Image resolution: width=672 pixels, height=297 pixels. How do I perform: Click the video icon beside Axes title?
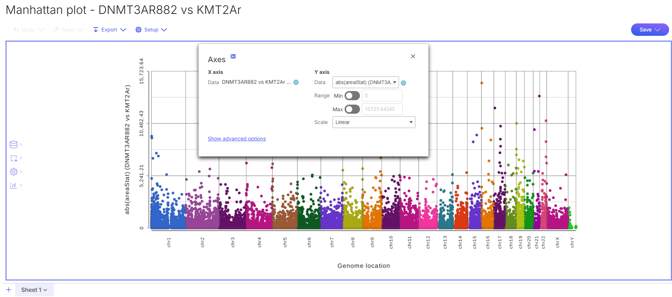point(233,56)
